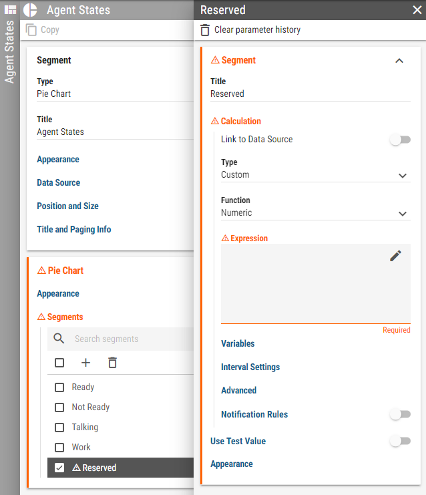Expand the Variables section
This screenshot has height=495, width=426.
point(238,344)
